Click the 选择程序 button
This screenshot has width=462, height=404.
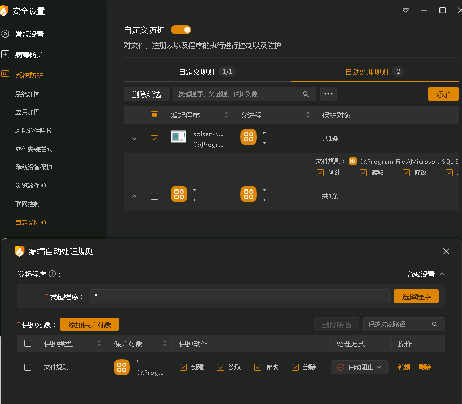[416, 296]
